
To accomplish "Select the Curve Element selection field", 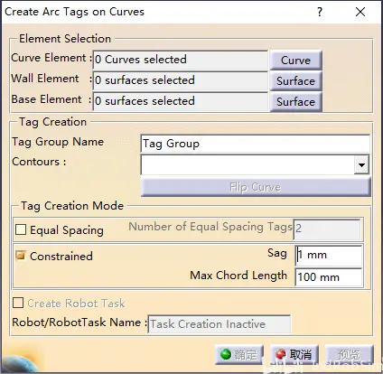I will coord(180,60).
